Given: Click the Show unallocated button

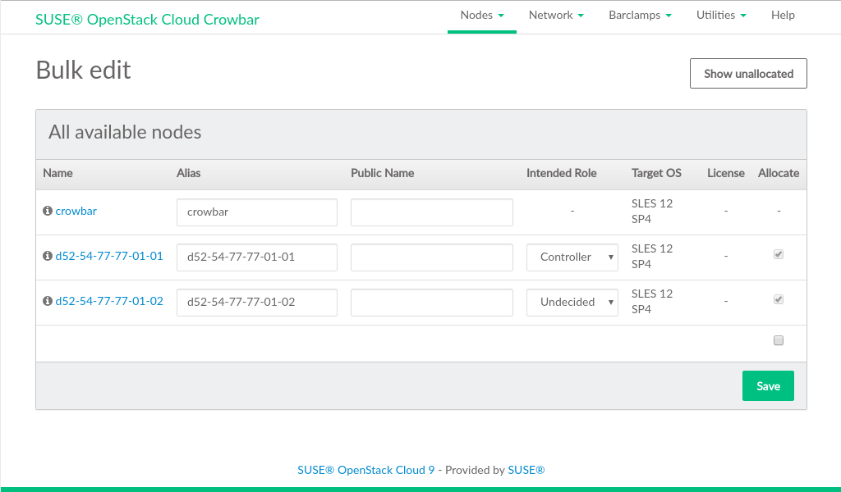Looking at the screenshot, I should pos(748,73).
